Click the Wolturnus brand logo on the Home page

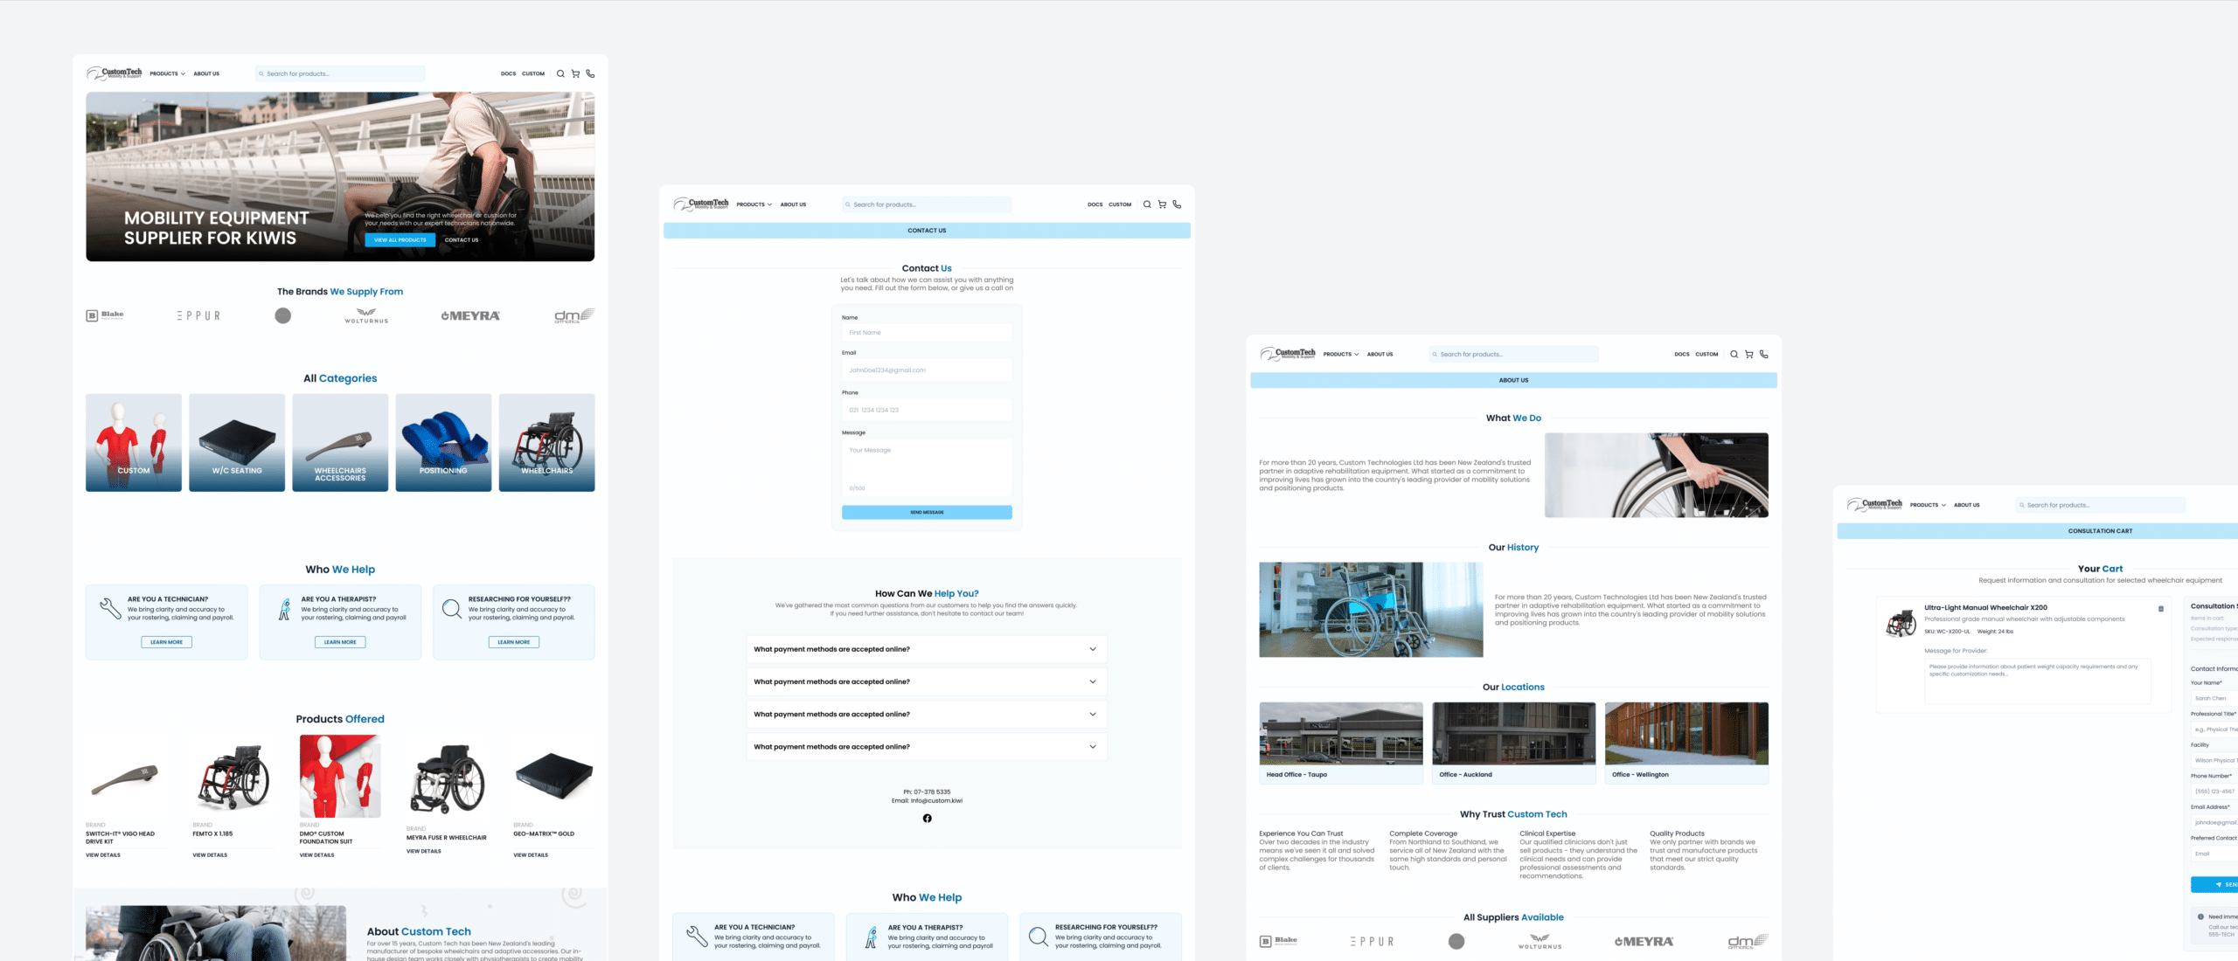click(366, 315)
